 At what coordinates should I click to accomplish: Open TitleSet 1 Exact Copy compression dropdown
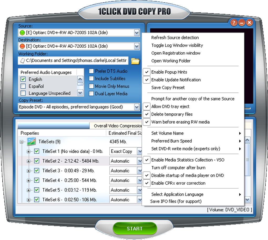[140, 151]
